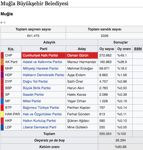The width and height of the screenshot is (143, 150).
Task: Select candidate name Mansur Harmandar
Action: tap(82, 62)
